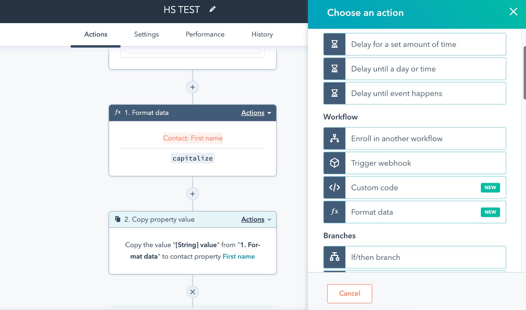
Task: Switch to the Actions tab
Action: point(96,34)
